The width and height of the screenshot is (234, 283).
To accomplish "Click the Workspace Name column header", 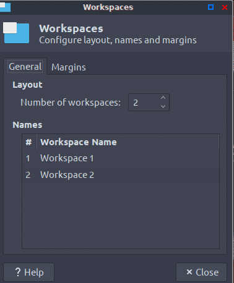I will 128,142.
